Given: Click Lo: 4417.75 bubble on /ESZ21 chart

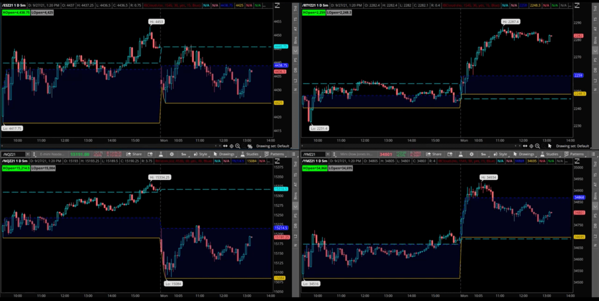Looking at the screenshot, I should [12, 128].
